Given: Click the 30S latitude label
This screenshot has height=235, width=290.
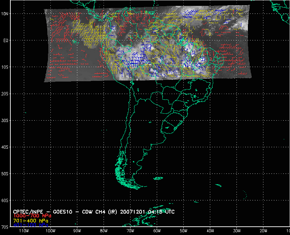Looking at the screenshot, I should click(4, 120).
